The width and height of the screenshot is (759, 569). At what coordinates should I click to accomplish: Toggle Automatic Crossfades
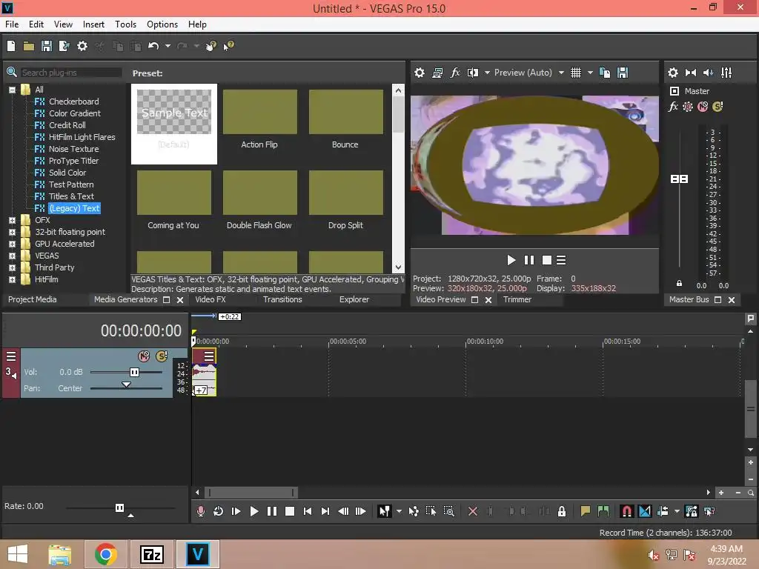coord(645,511)
